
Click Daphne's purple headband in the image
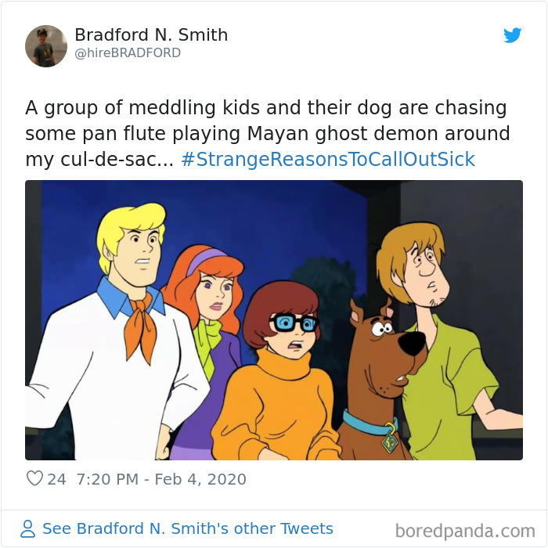point(206,261)
